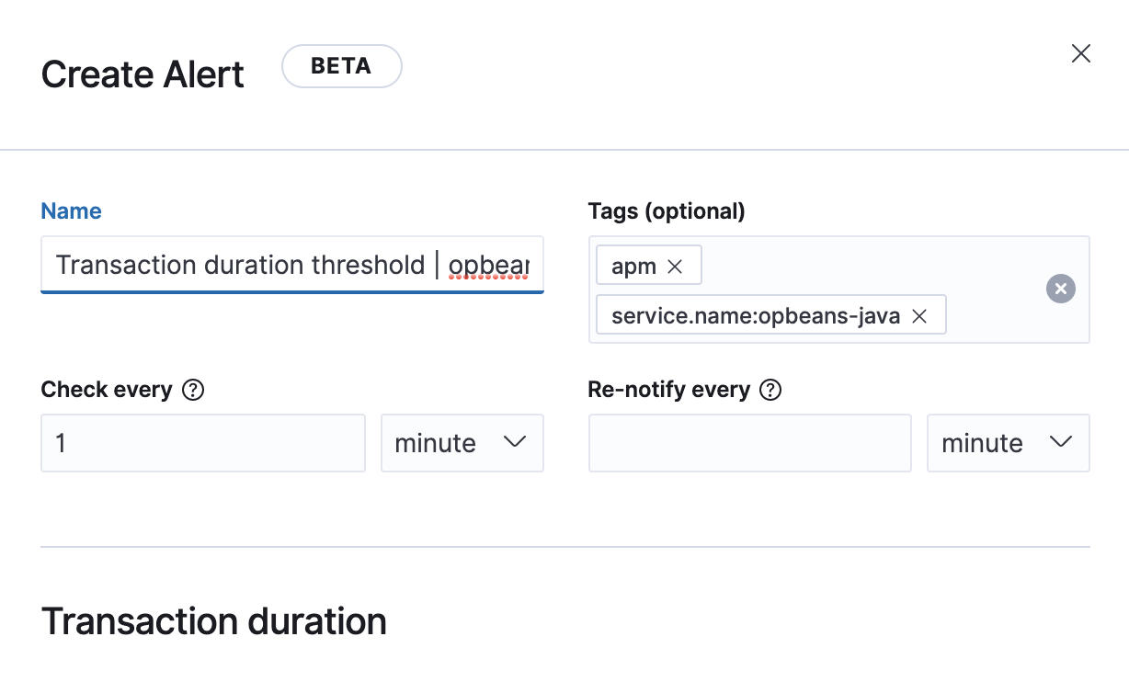Viewport: 1129px width, 682px height.
Task: Click the "Tags (optional)" label
Action: [667, 210]
